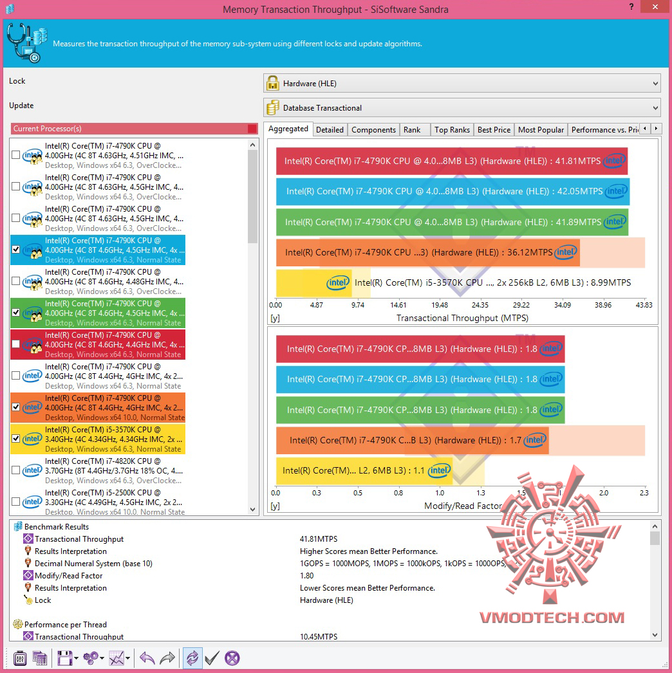The height and width of the screenshot is (673, 672).
Task: Click the purple back arrow icon
Action: coord(147,658)
